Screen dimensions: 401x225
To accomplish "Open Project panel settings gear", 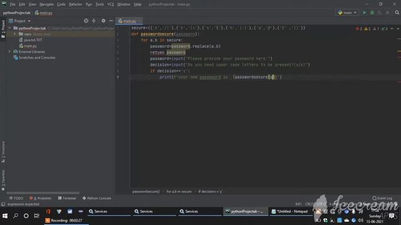I will [x=103, y=21].
